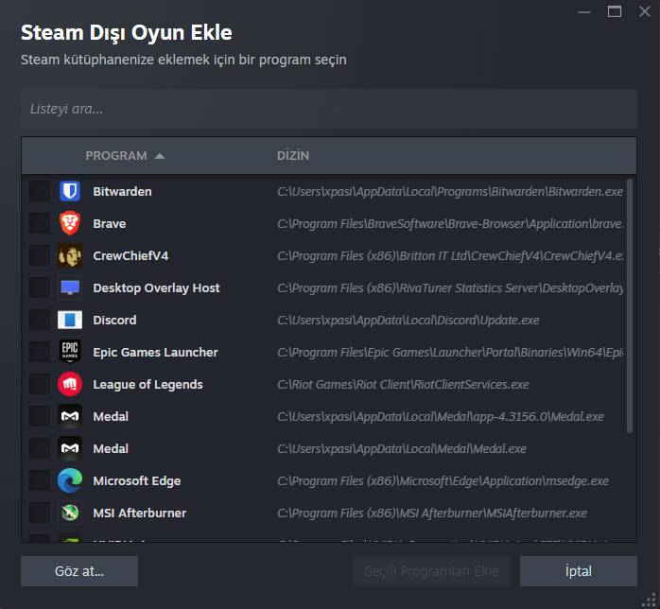This screenshot has height=609, width=660.
Task: Click the League of Legends Riot icon
Action: (x=70, y=384)
